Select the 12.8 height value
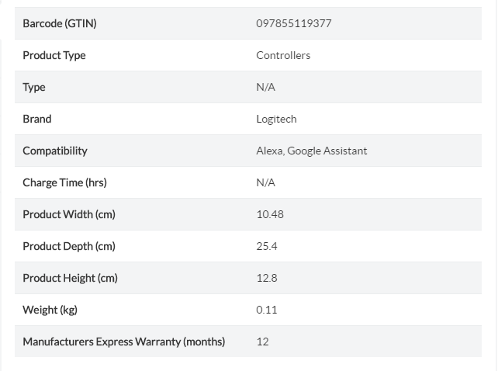 click(x=267, y=278)
